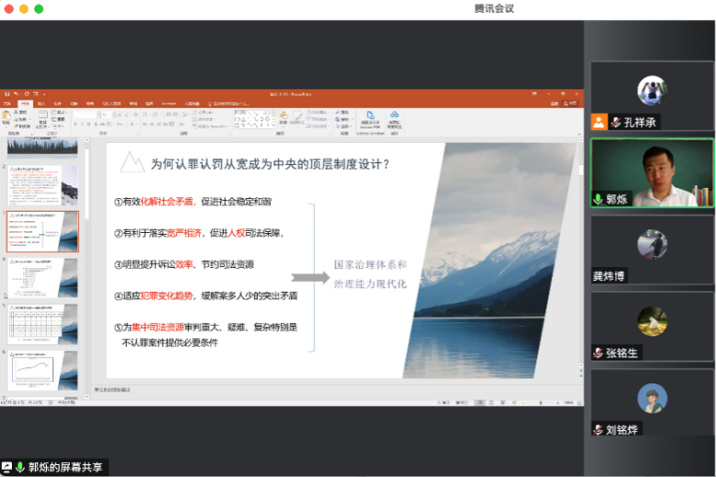Click the Paste clipboard icon in ribbon

(7, 117)
